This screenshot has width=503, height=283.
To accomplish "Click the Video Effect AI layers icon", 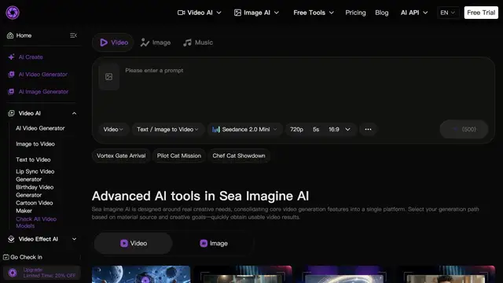I will point(11,239).
